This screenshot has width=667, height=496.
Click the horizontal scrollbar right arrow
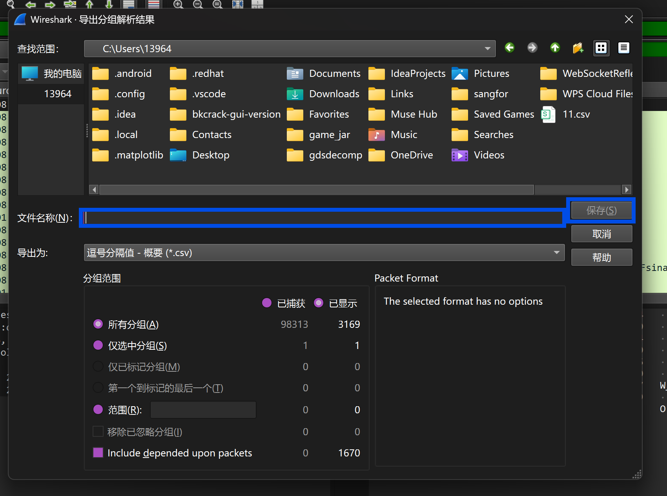point(627,190)
